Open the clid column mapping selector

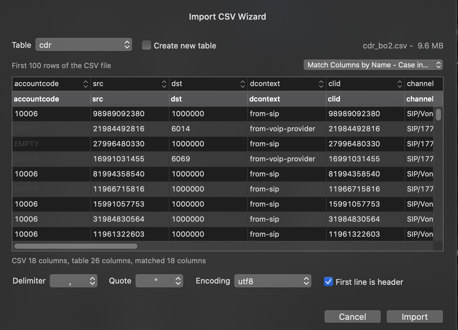399,84
